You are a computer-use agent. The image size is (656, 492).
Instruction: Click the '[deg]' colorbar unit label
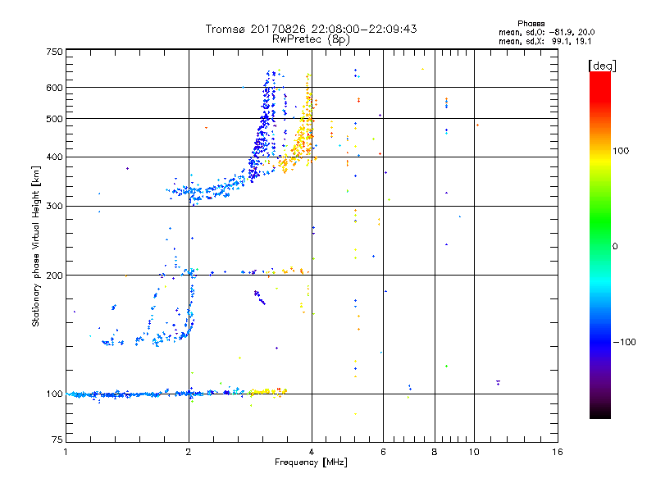point(602,66)
